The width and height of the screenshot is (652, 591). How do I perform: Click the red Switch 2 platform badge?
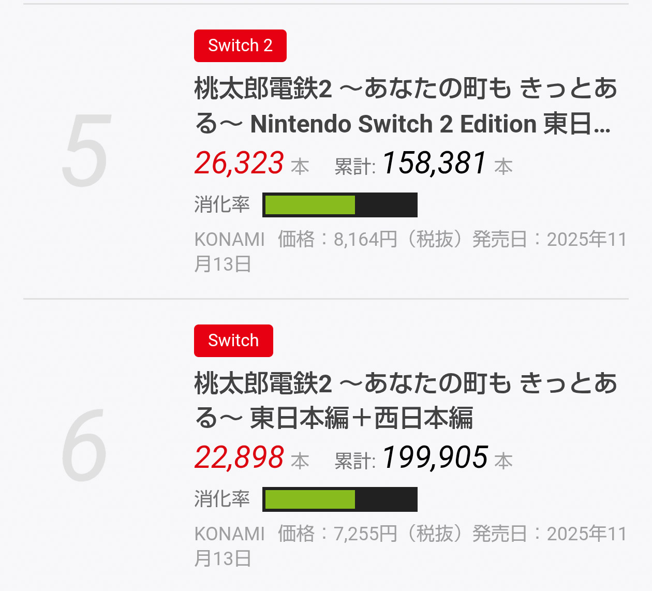coord(240,46)
